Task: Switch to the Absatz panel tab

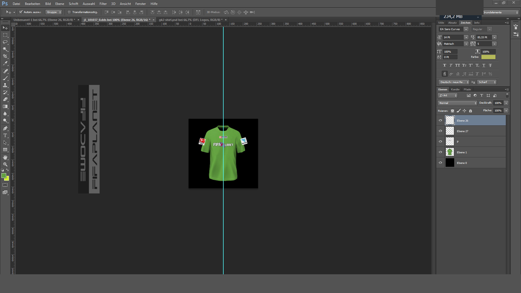Action: (x=452, y=23)
